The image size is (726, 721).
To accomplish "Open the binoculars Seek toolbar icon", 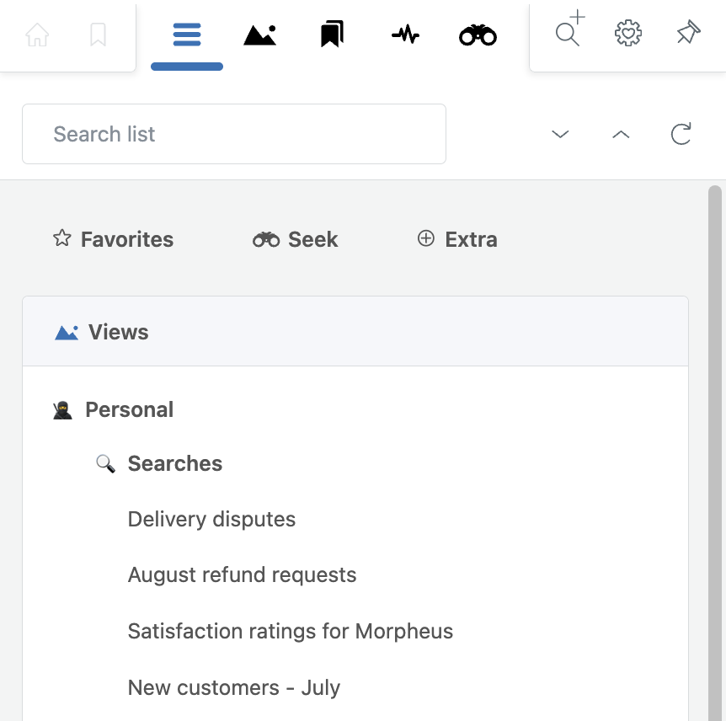I will click(478, 35).
